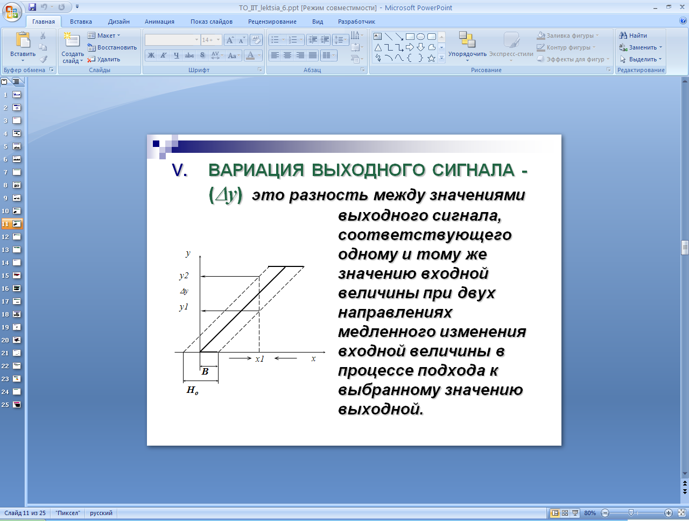The image size is (689, 521).
Task: Select the Down Arrow block shape
Action: (x=421, y=47)
